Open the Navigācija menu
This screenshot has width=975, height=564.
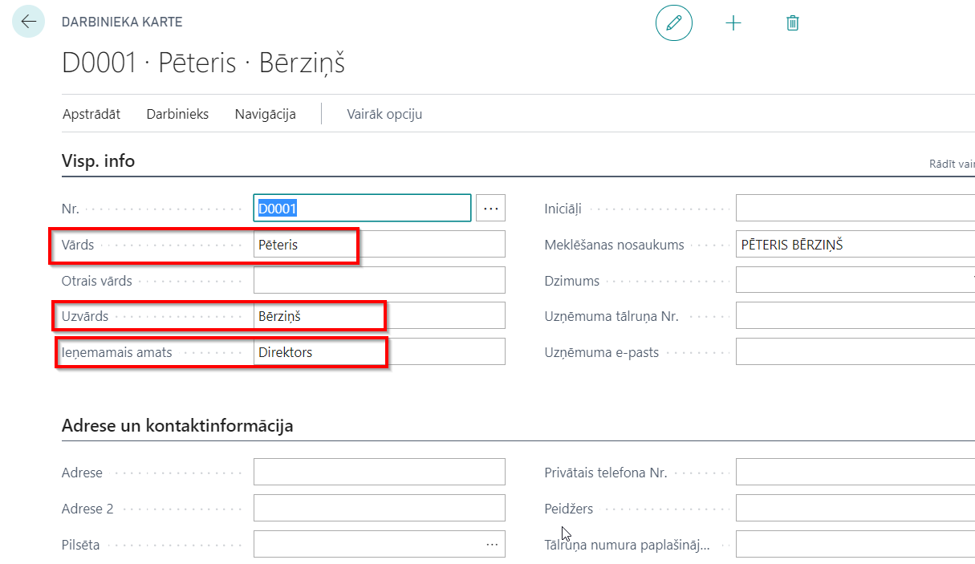point(266,114)
